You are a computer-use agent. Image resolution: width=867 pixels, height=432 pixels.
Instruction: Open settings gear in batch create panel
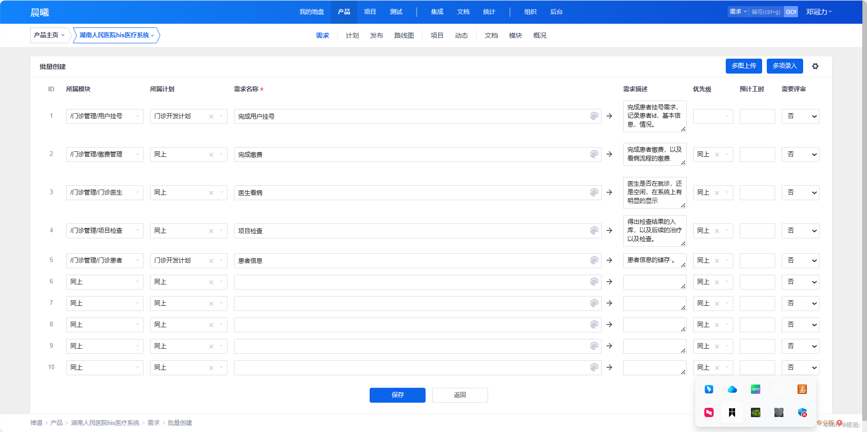coord(815,66)
